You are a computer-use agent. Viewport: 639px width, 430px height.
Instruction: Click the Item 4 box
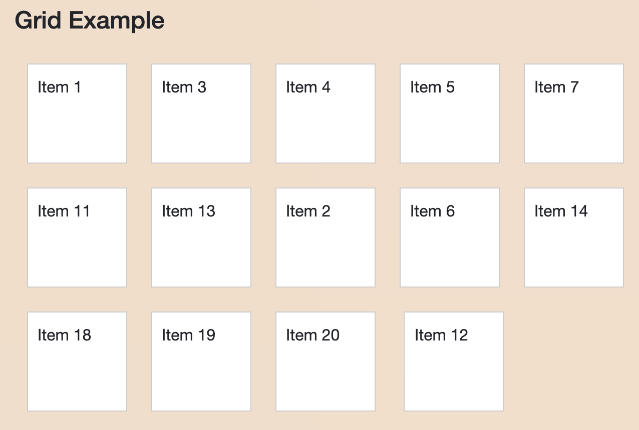326,113
